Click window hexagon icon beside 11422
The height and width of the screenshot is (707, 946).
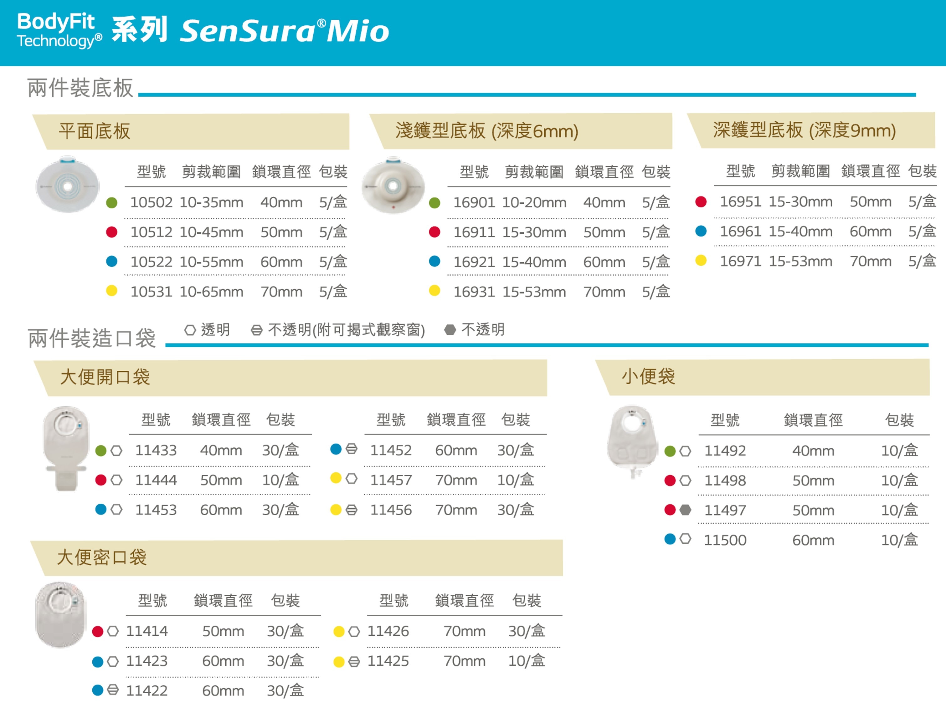(113, 689)
